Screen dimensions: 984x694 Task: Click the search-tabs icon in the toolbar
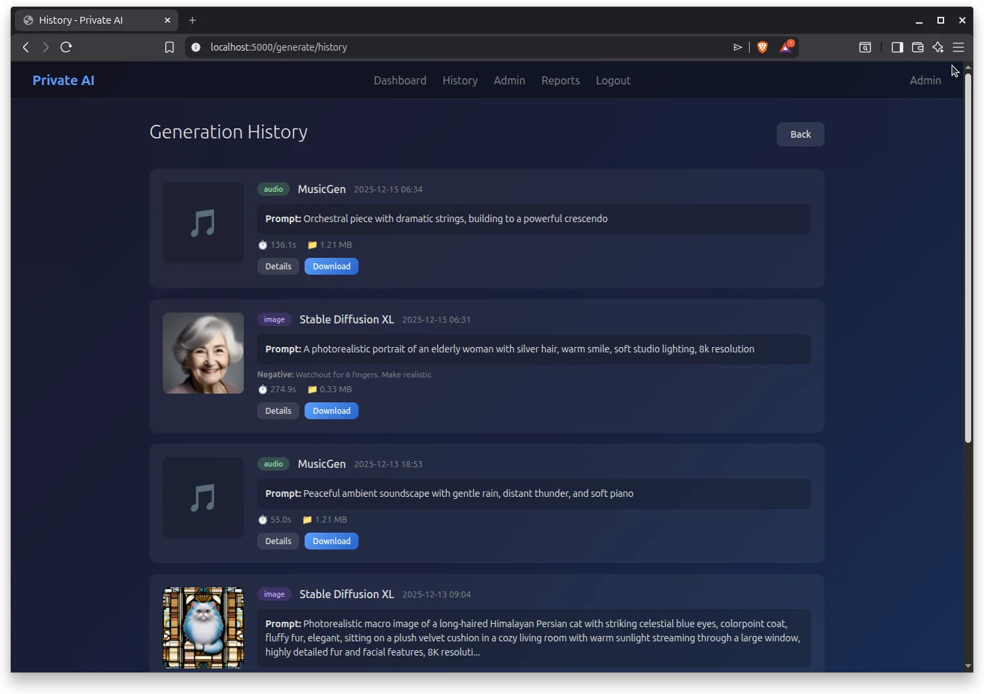(865, 47)
